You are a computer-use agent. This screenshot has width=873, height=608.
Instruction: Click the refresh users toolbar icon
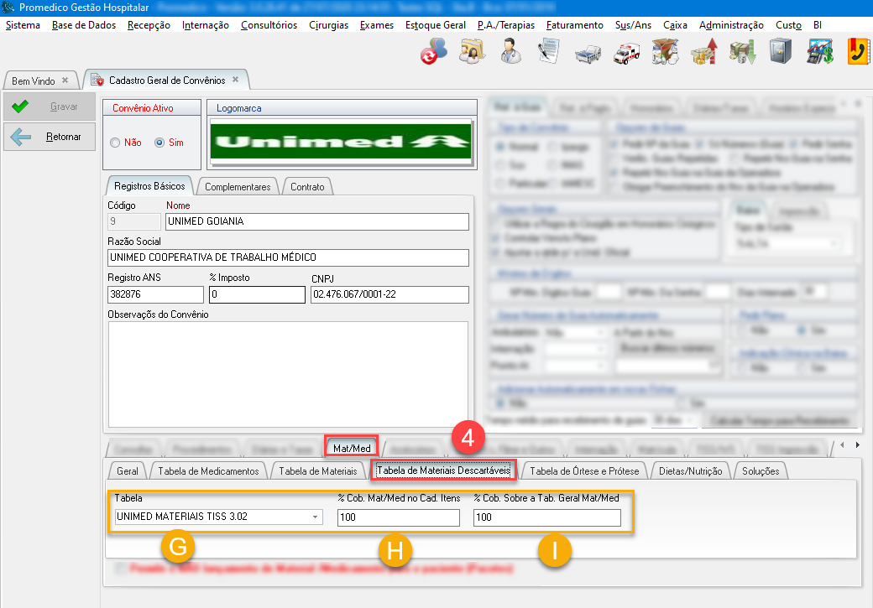coord(434,51)
